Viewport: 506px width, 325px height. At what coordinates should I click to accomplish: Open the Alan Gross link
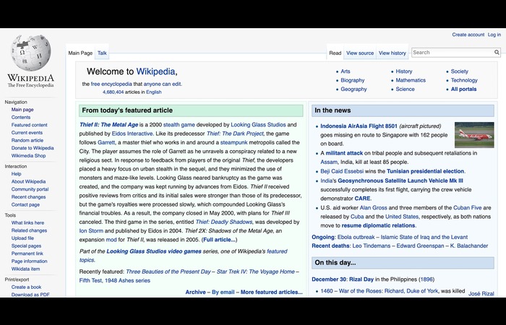(x=374, y=208)
